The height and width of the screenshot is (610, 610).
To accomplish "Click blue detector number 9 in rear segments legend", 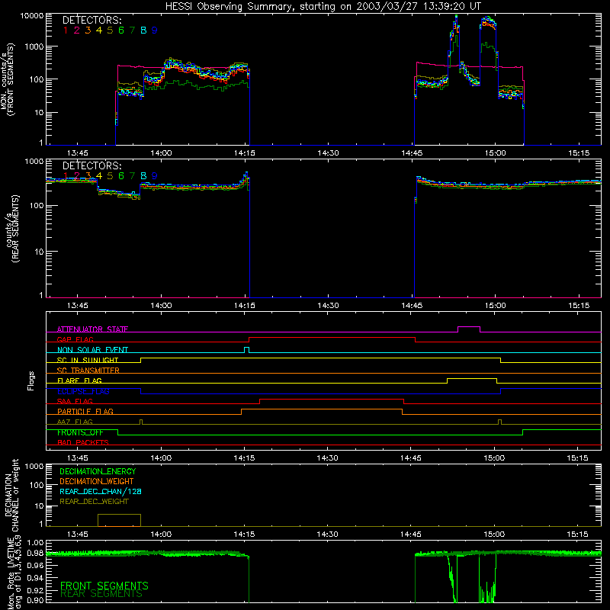I will pyautogui.click(x=155, y=176).
